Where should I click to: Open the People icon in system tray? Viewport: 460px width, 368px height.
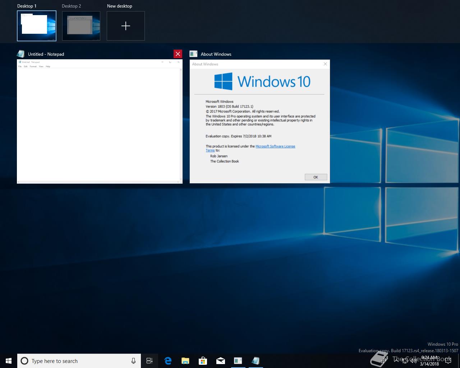pos(384,360)
